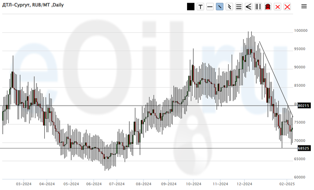Clear all drawings with large red X
The height and width of the screenshot is (190, 314).
coord(287,6)
